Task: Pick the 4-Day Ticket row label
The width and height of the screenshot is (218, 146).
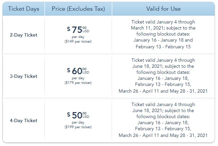Action: click(24, 120)
